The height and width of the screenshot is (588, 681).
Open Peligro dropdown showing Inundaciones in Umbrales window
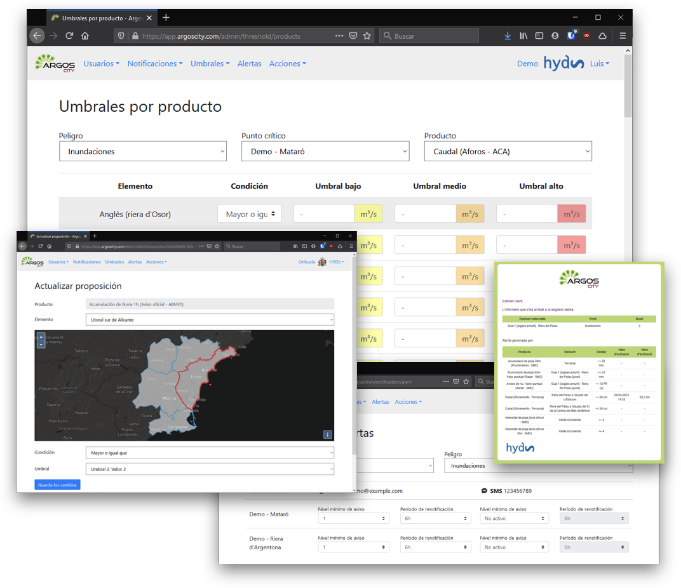pos(143,151)
